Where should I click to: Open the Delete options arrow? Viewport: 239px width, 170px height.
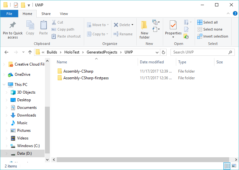click(x=132, y=25)
